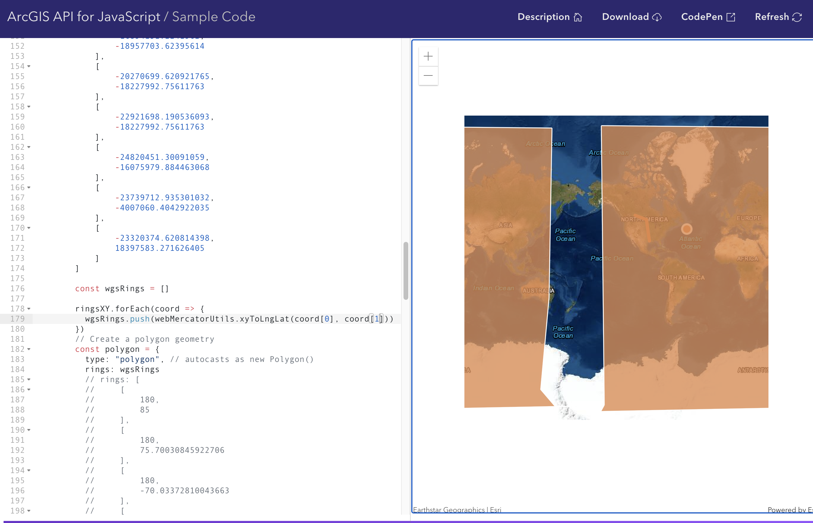Collapse the code fold at line 154
The height and width of the screenshot is (523, 813).
click(x=29, y=66)
